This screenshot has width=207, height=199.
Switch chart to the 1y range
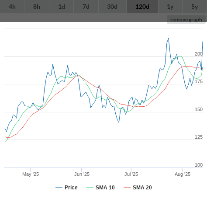pos(170,7)
